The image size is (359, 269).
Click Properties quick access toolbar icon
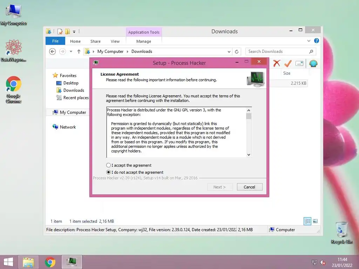tap(60, 31)
